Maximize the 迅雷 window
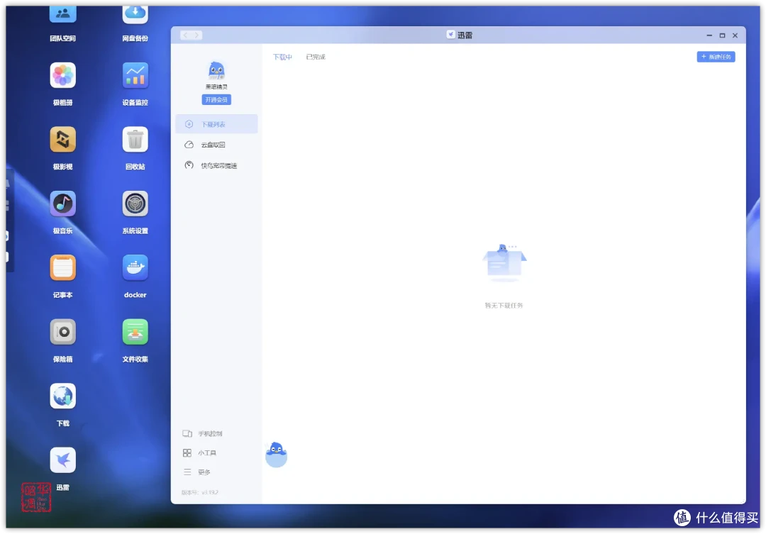Image resolution: width=766 pixels, height=534 pixels. click(x=722, y=35)
